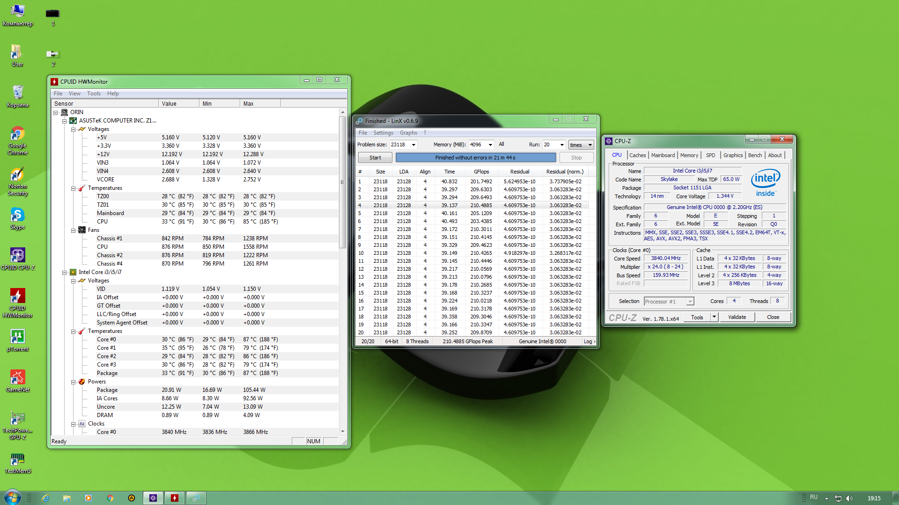
Task: Open the CPUID CPU-Z desktop icon
Action: [x=17, y=256]
